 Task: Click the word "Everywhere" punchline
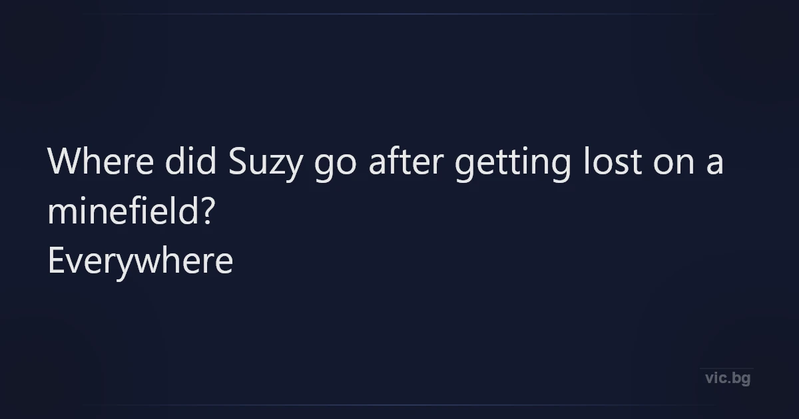[x=140, y=261]
